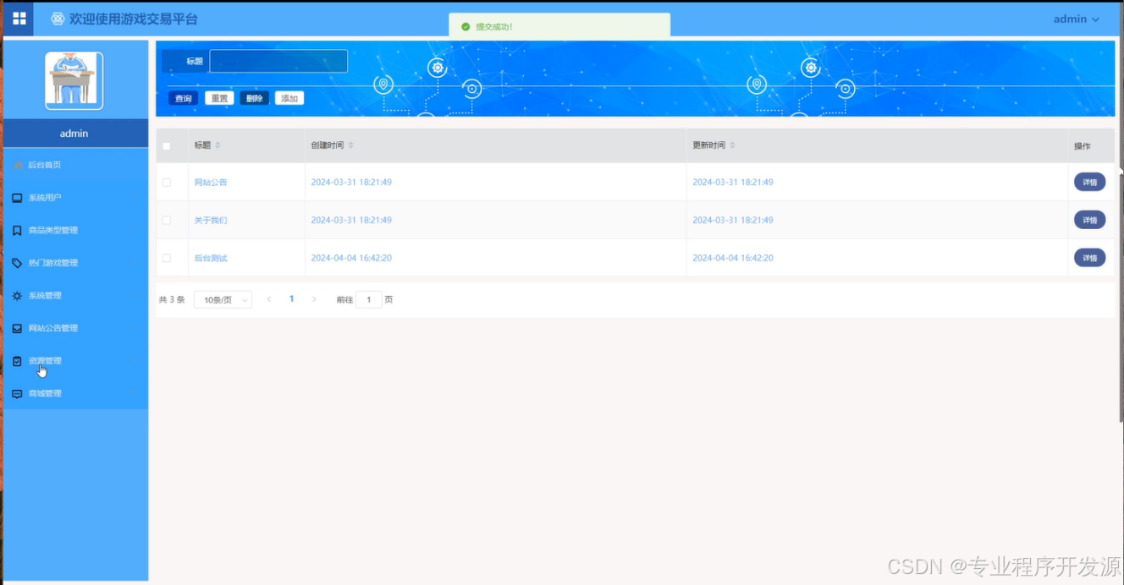Select page number 1 in pagination
1124x585 pixels.
292,299
